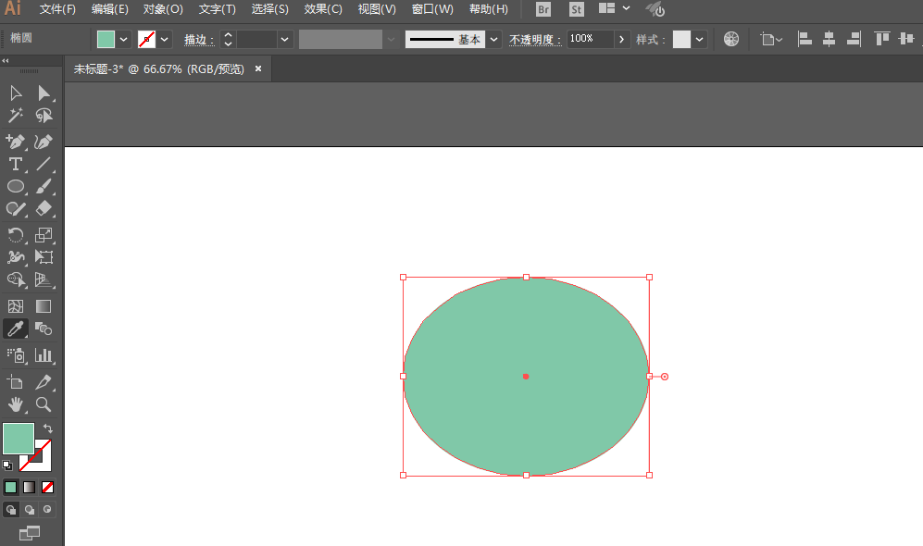
Task: Select the Zoom magnifier tool
Action: [44, 404]
